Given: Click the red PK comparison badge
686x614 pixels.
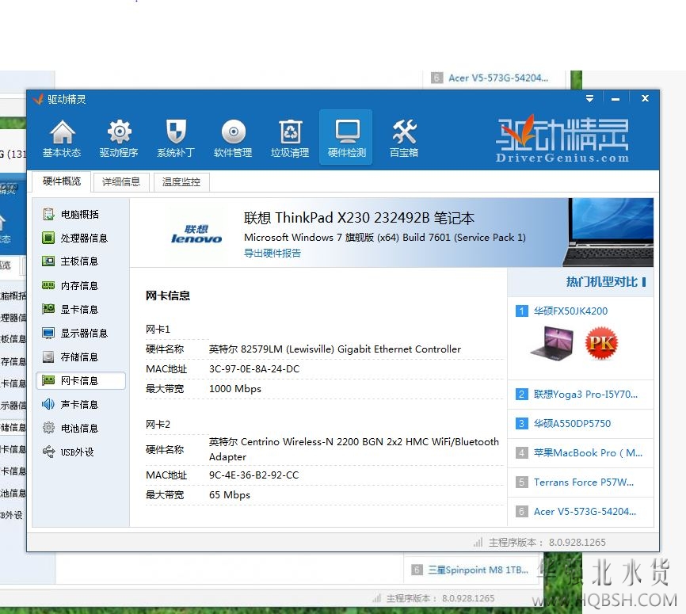Looking at the screenshot, I should 601,343.
